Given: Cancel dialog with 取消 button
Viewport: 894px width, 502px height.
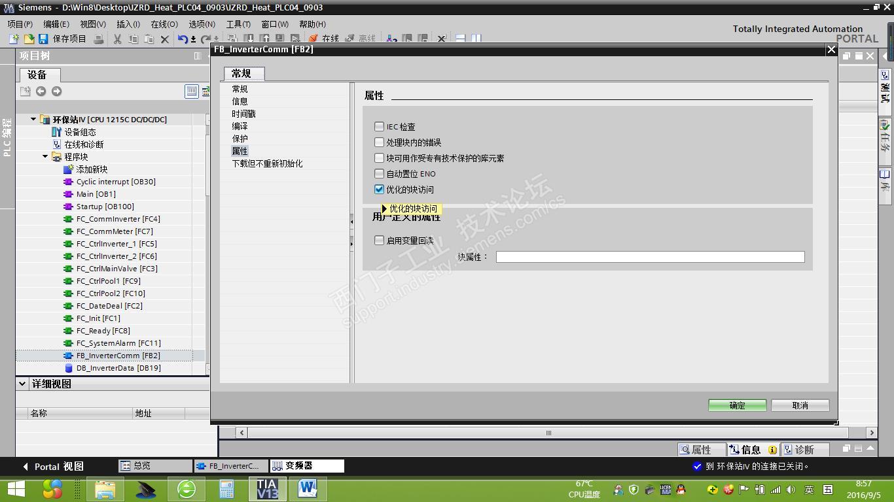Looking at the screenshot, I should click(x=800, y=405).
